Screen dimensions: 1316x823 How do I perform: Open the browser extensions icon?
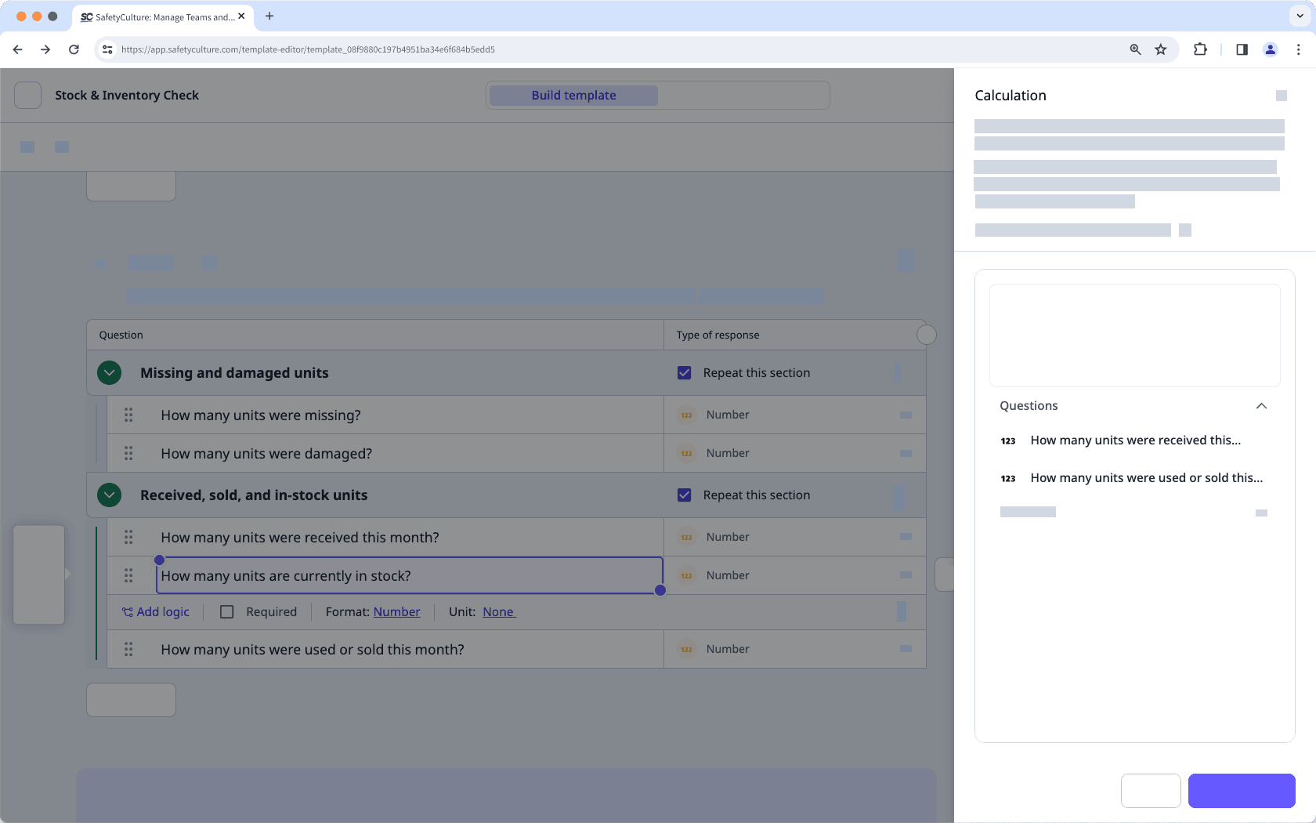[1200, 49]
